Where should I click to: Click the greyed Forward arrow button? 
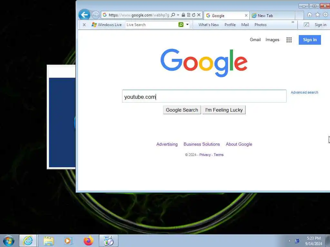click(95, 15)
